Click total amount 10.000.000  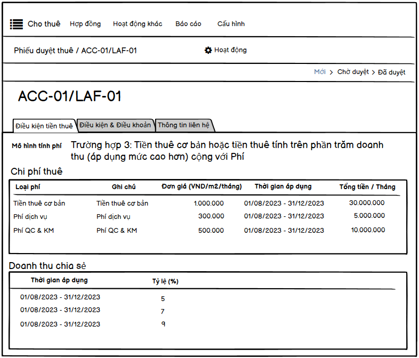tap(368, 230)
